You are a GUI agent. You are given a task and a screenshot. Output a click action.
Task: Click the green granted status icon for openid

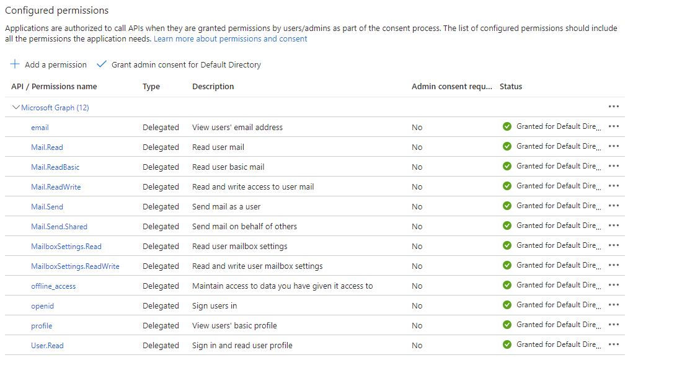pyautogui.click(x=507, y=305)
